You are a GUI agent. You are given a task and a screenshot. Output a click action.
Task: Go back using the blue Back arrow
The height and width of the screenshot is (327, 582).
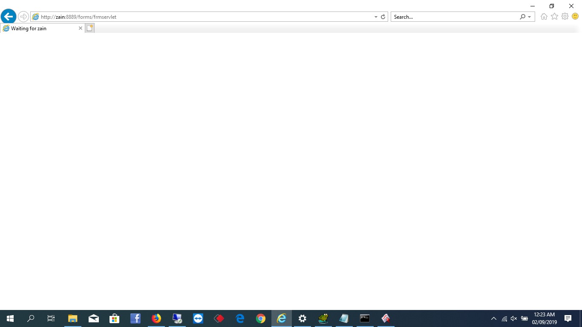pos(9,17)
